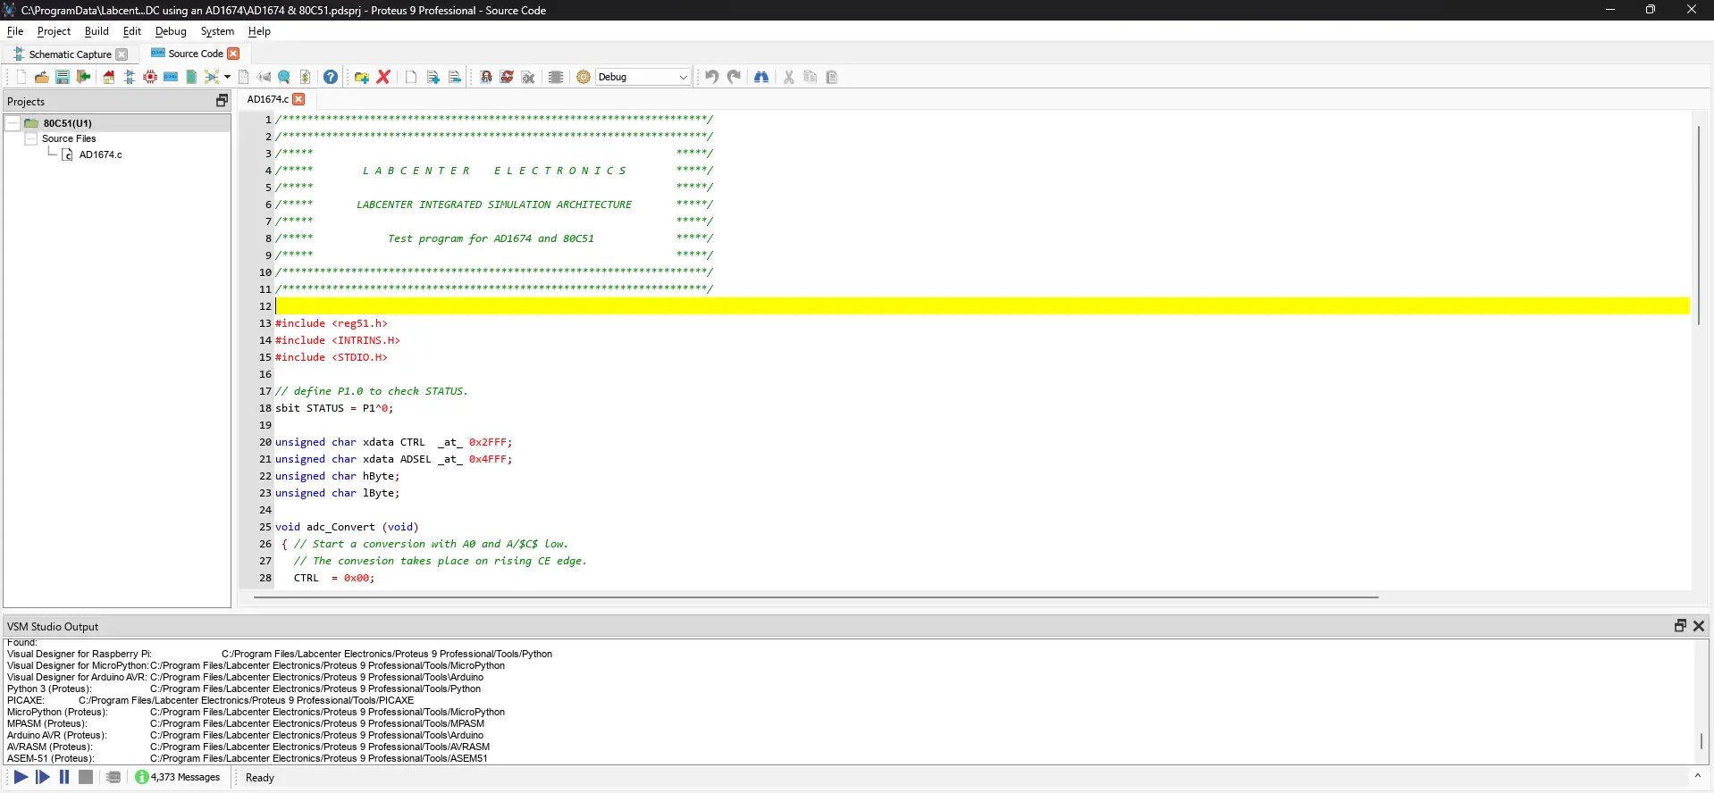The image size is (1714, 793).
Task: Click the red X remove icon in toolbar
Action: (383, 77)
